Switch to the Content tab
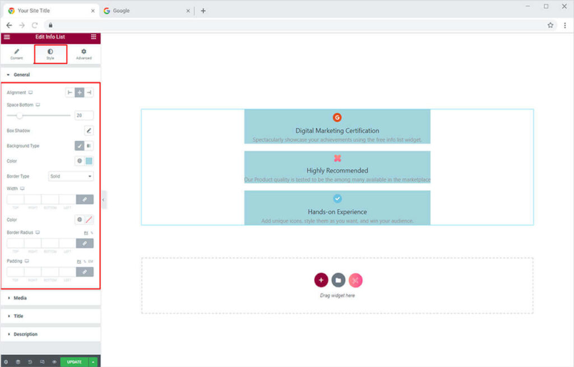Viewport: 574px width, 367px height. click(17, 54)
